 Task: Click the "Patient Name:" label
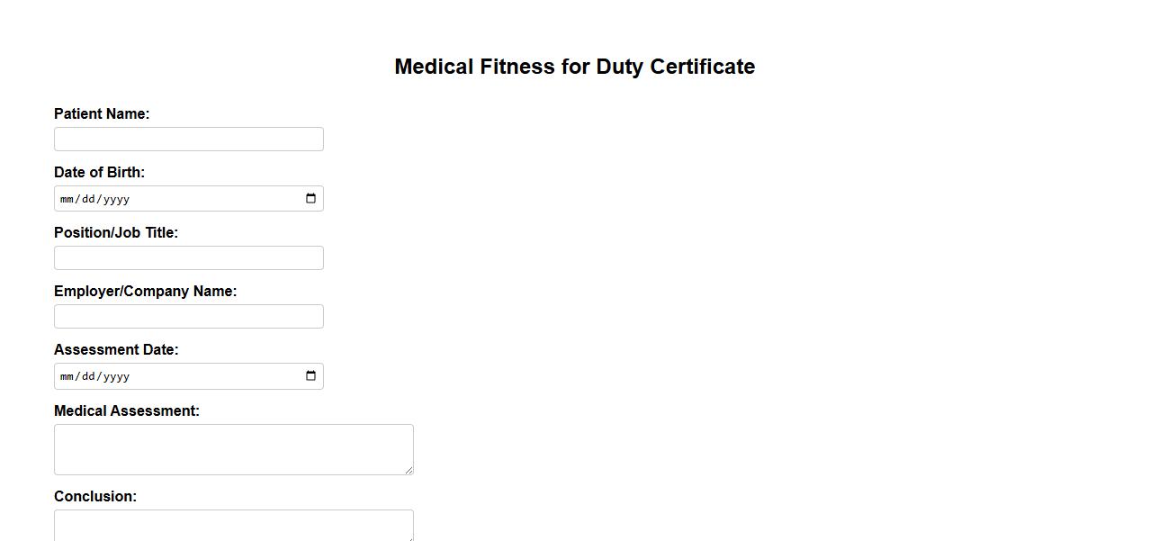click(102, 114)
